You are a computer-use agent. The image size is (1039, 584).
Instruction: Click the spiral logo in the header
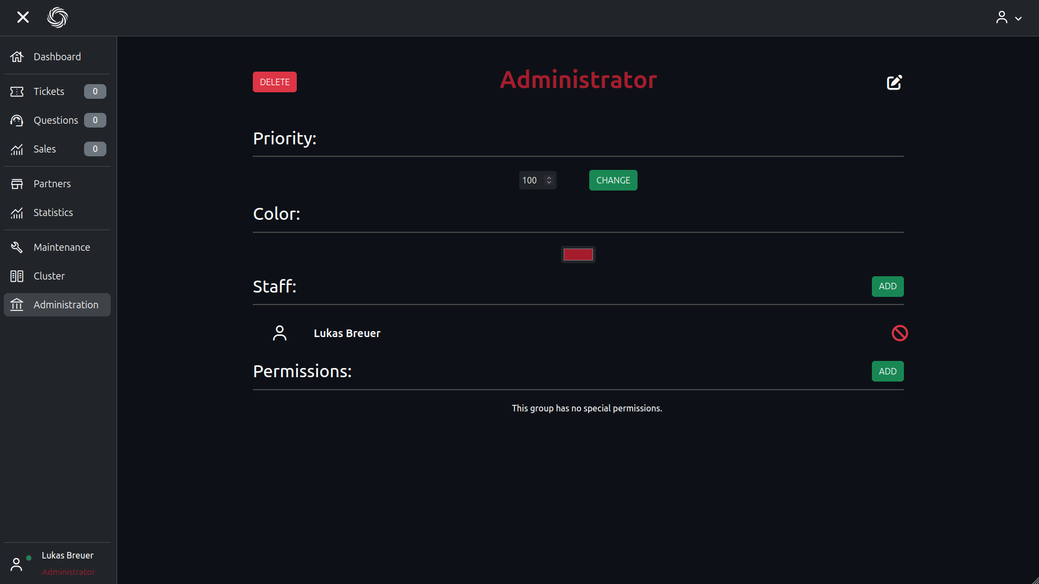(58, 17)
